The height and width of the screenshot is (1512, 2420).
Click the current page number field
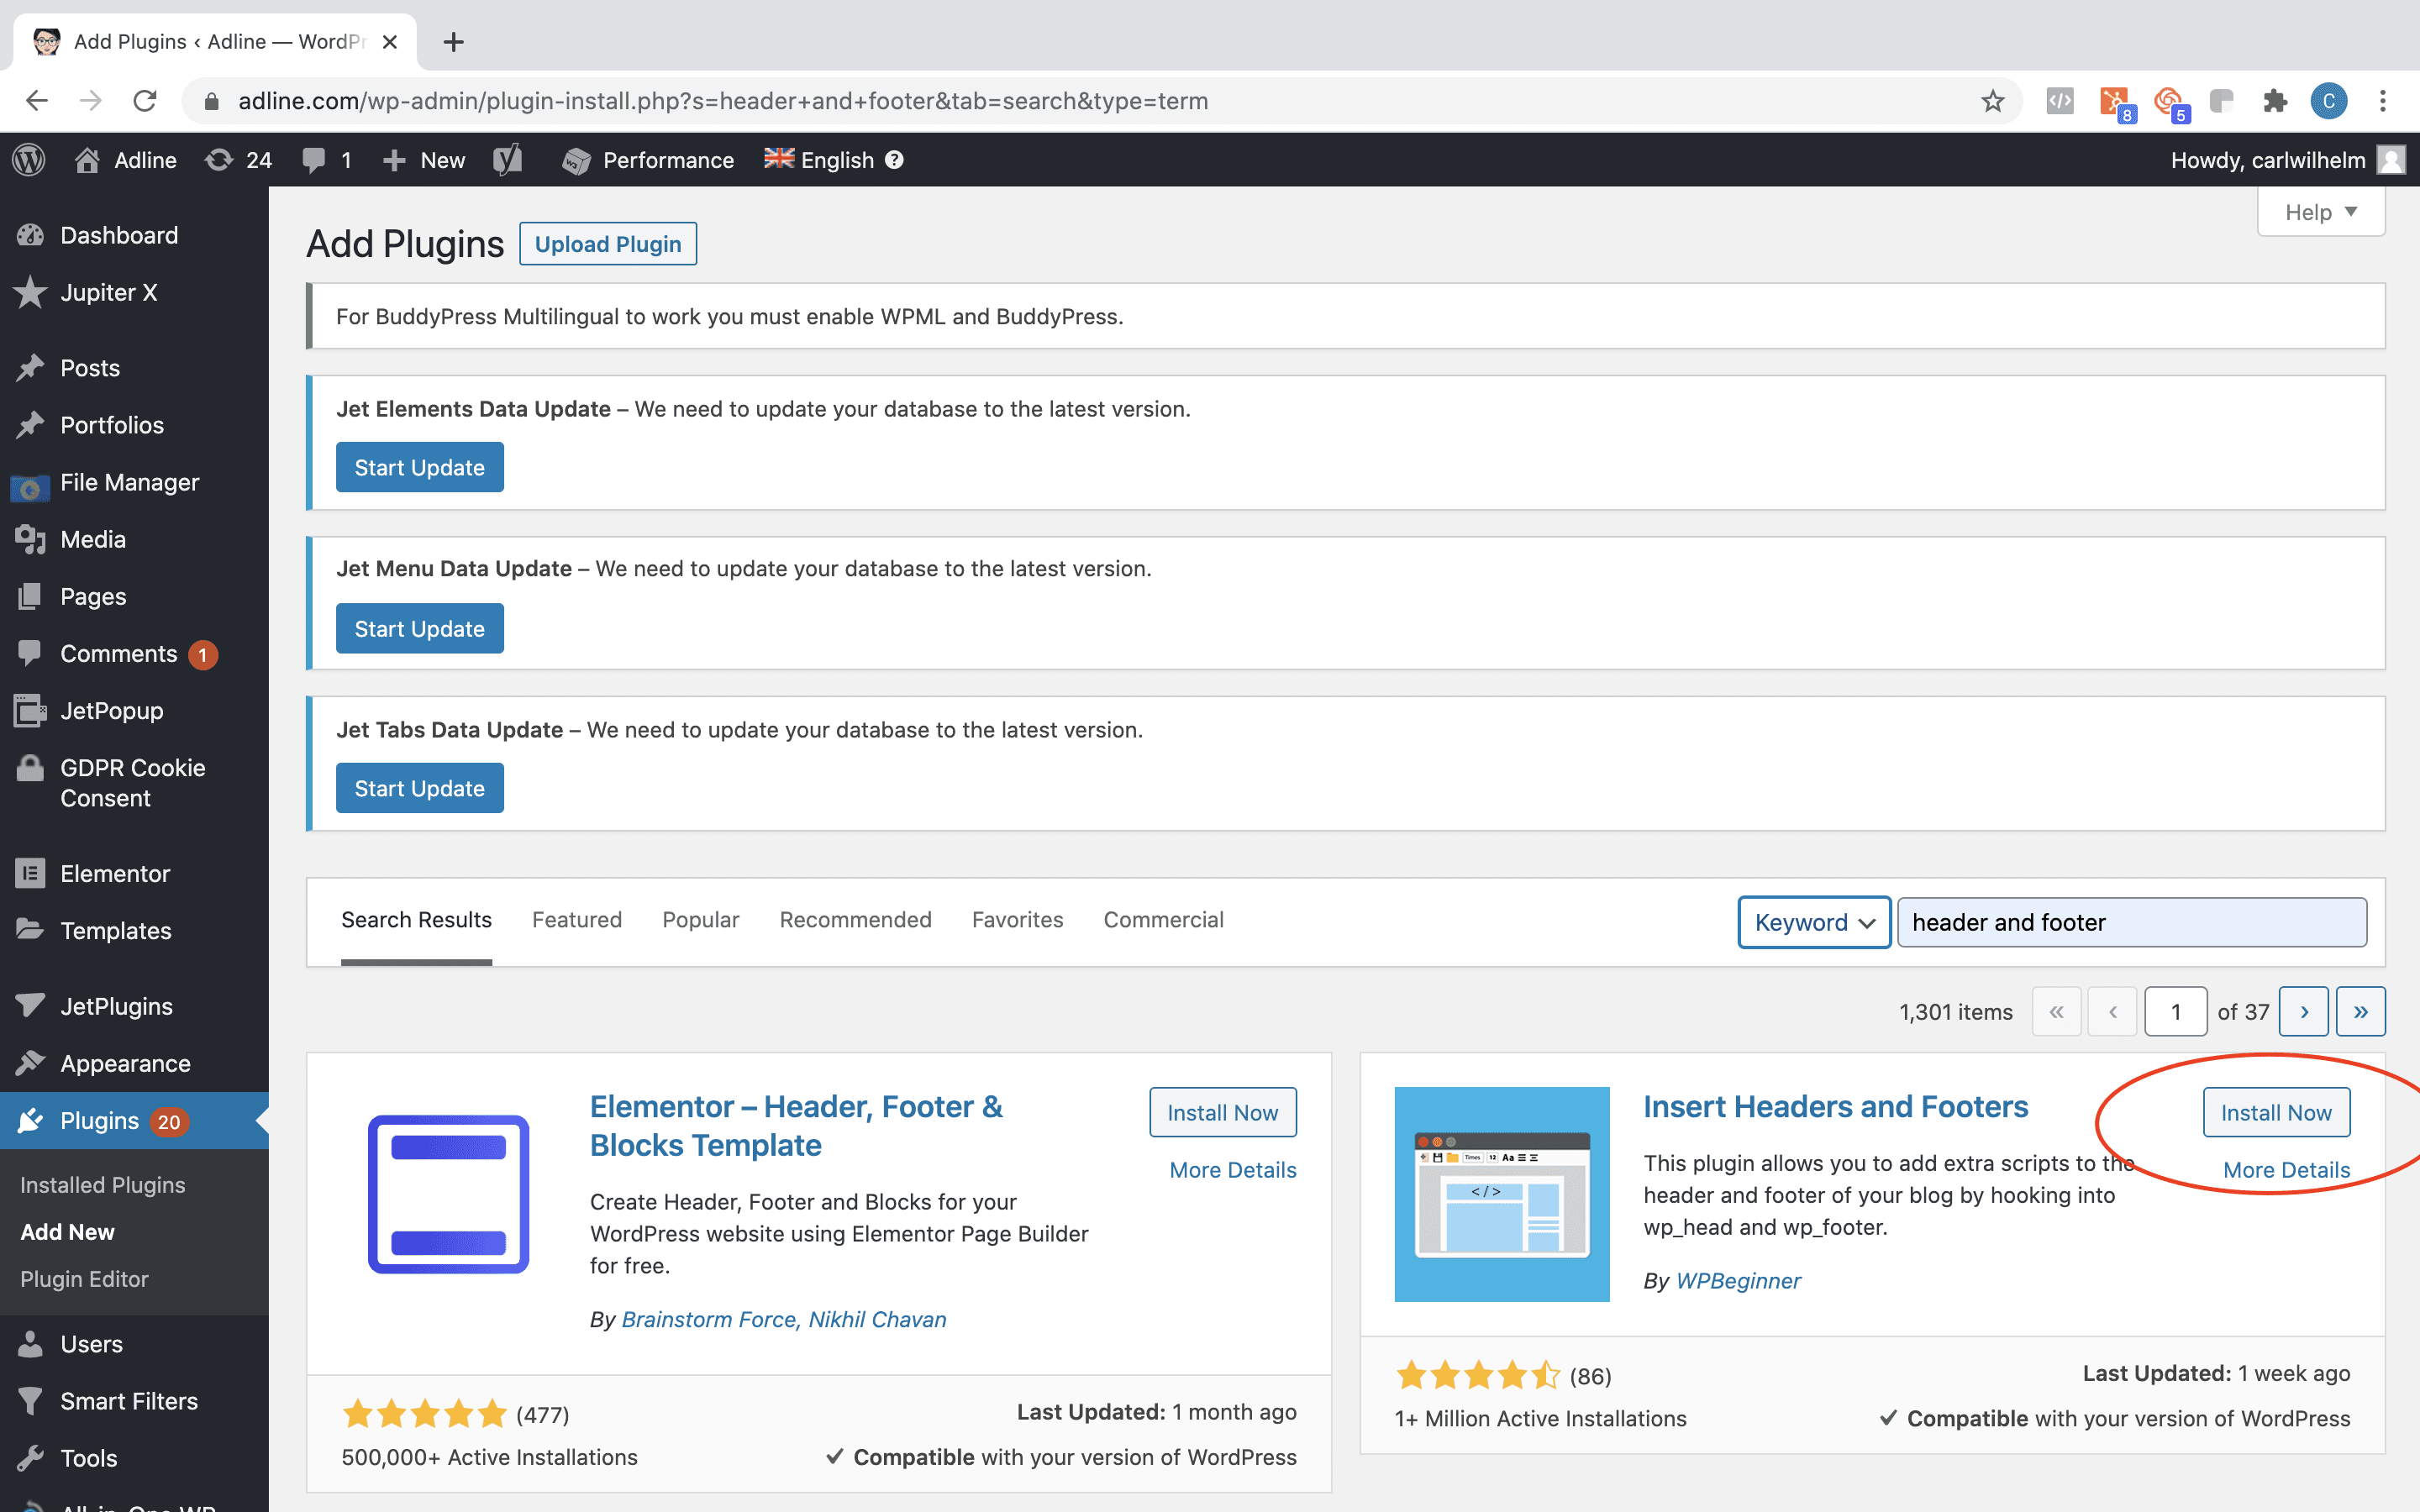pyautogui.click(x=2175, y=1012)
